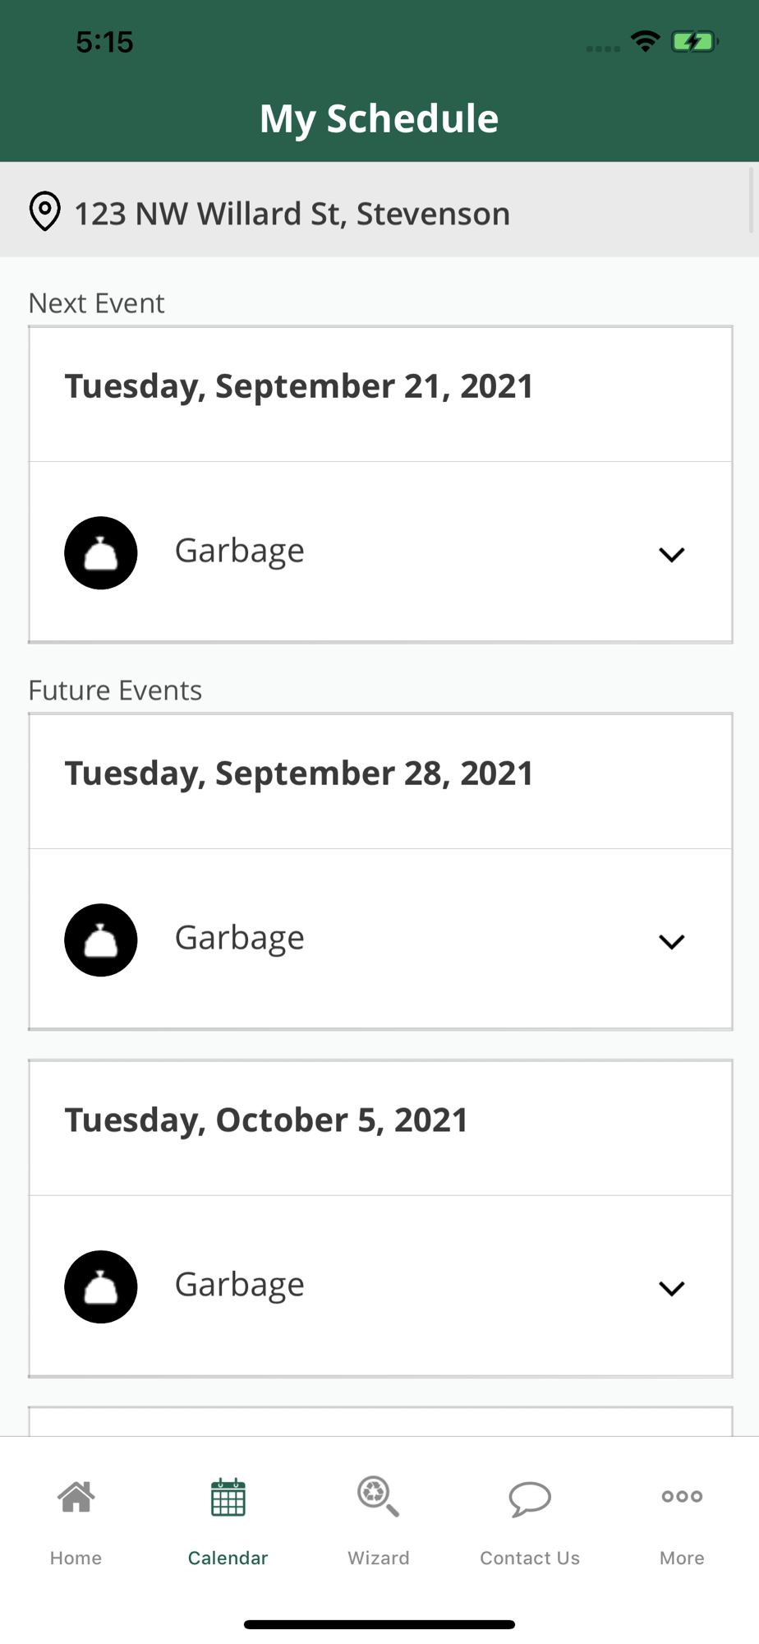Tap the Garbage icon for September 21
759x1644 pixels.
click(101, 552)
